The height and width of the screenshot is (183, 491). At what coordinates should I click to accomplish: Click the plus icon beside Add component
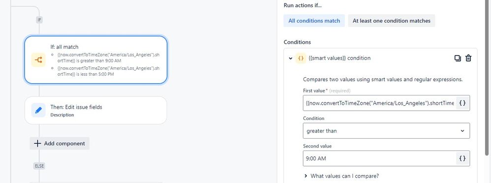tap(37, 144)
